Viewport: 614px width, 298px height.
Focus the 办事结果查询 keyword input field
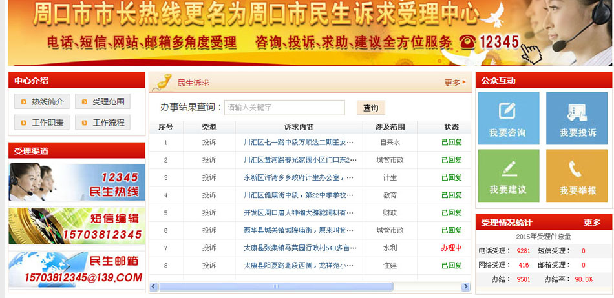pos(284,108)
